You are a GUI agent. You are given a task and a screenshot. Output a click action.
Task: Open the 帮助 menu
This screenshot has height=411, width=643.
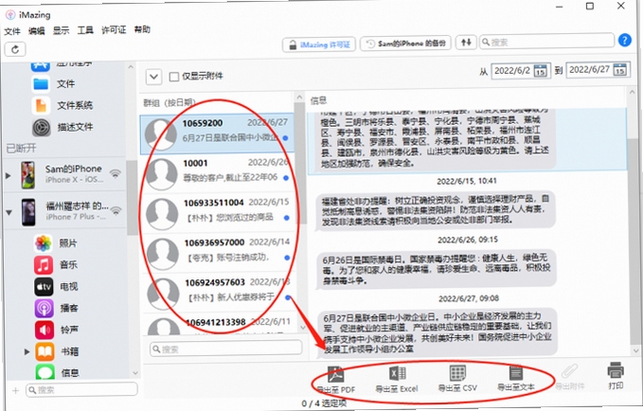(x=142, y=29)
